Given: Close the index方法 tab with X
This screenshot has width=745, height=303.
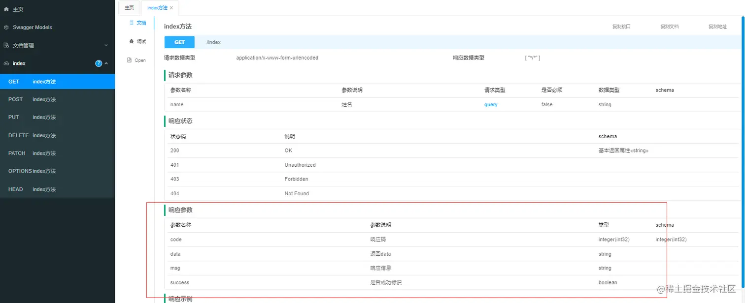Looking at the screenshot, I should [171, 8].
